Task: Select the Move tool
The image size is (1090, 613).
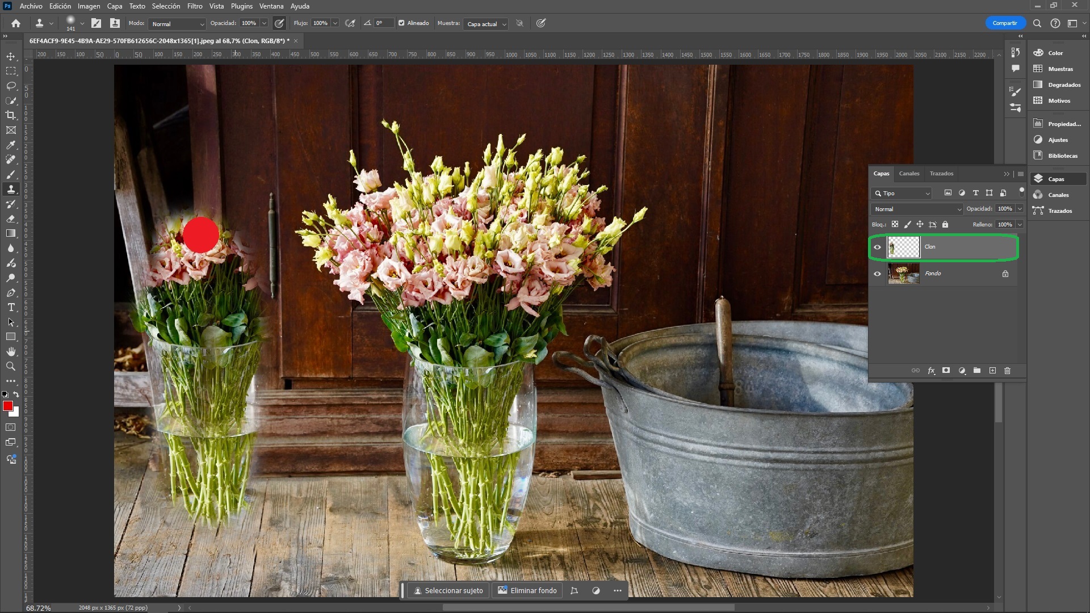Action: point(11,56)
